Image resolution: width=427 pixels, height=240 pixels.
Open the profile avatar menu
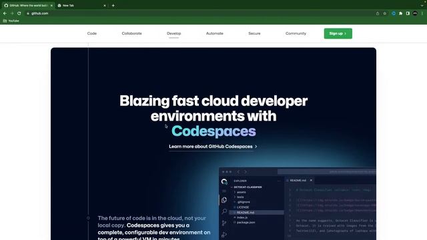point(415,13)
